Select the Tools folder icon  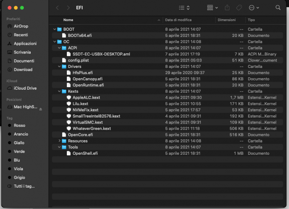(64, 147)
